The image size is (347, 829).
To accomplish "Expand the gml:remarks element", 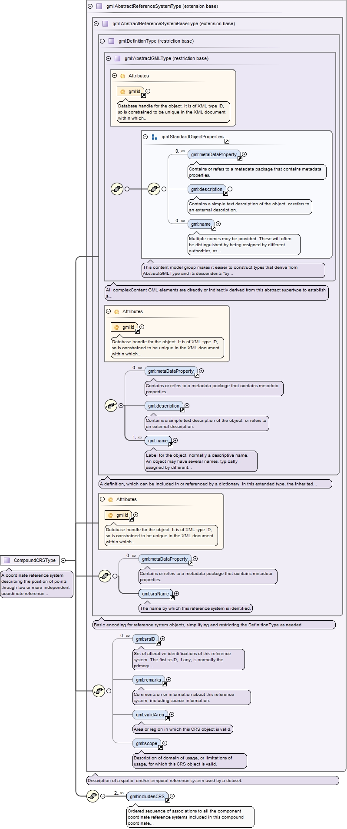I will pyautogui.click(x=169, y=679).
